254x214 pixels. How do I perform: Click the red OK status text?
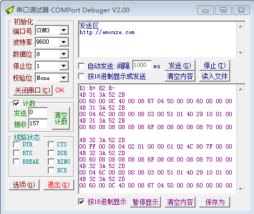click(60, 90)
